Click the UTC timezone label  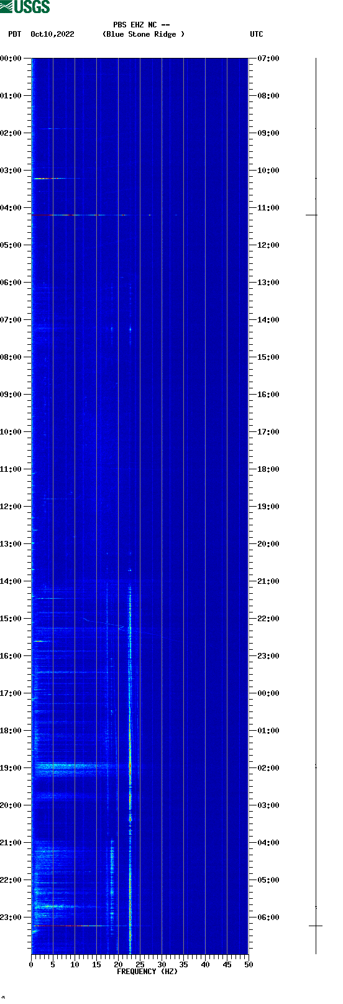point(257,34)
